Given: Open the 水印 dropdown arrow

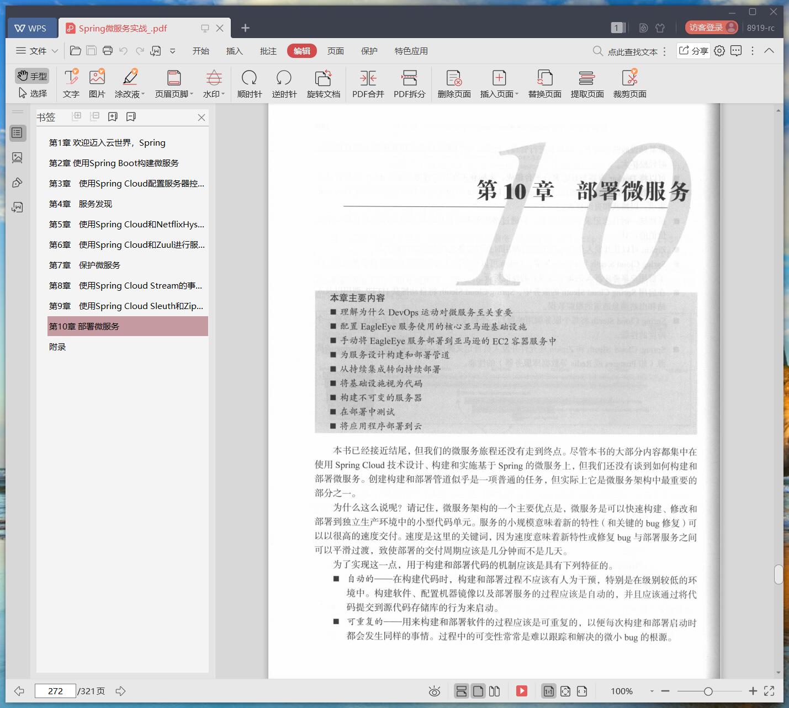Looking at the screenshot, I should (x=223, y=94).
